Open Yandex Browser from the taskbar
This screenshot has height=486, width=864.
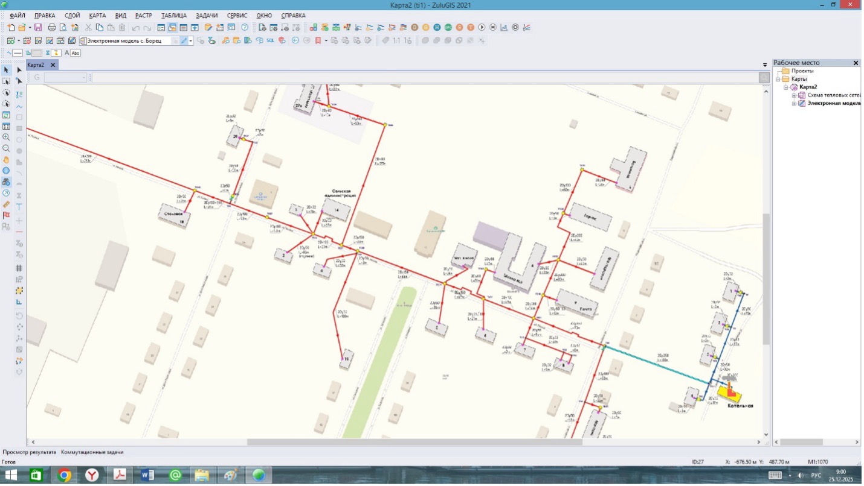coord(92,475)
